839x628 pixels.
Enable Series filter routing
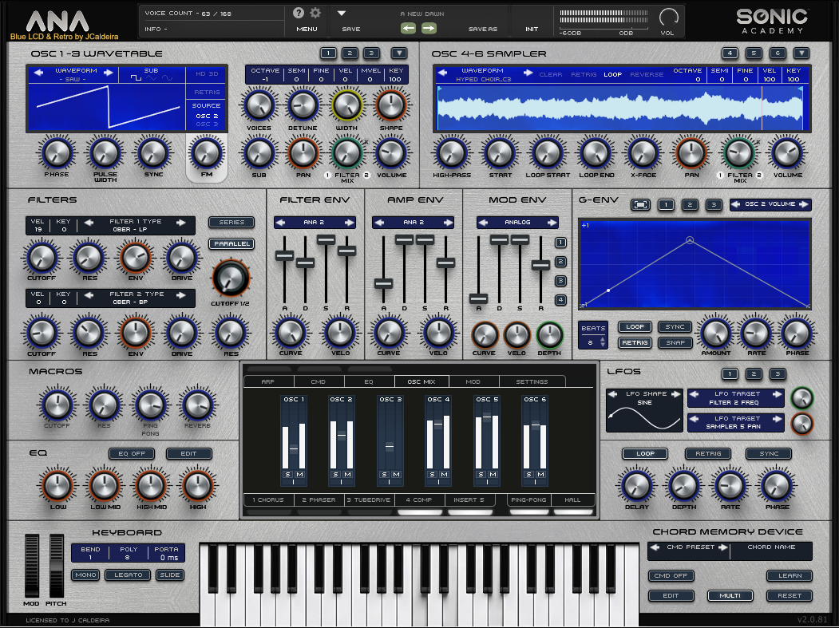232,222
